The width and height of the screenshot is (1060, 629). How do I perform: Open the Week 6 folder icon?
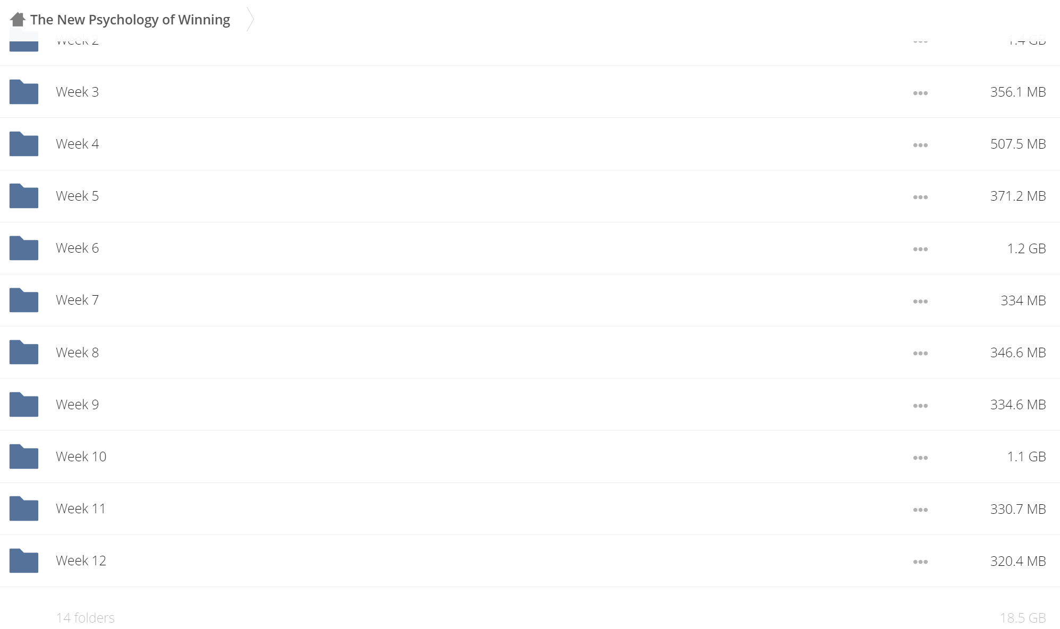[24, 248]
